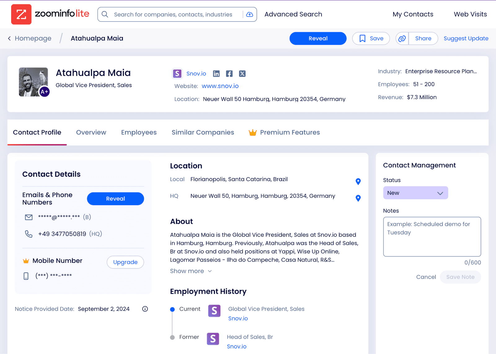Viewport: 496px width, 354px height.
Task: Open the Snov.io X (Twitter) icon
Action: pyautogui.click(x=242, y=74)
